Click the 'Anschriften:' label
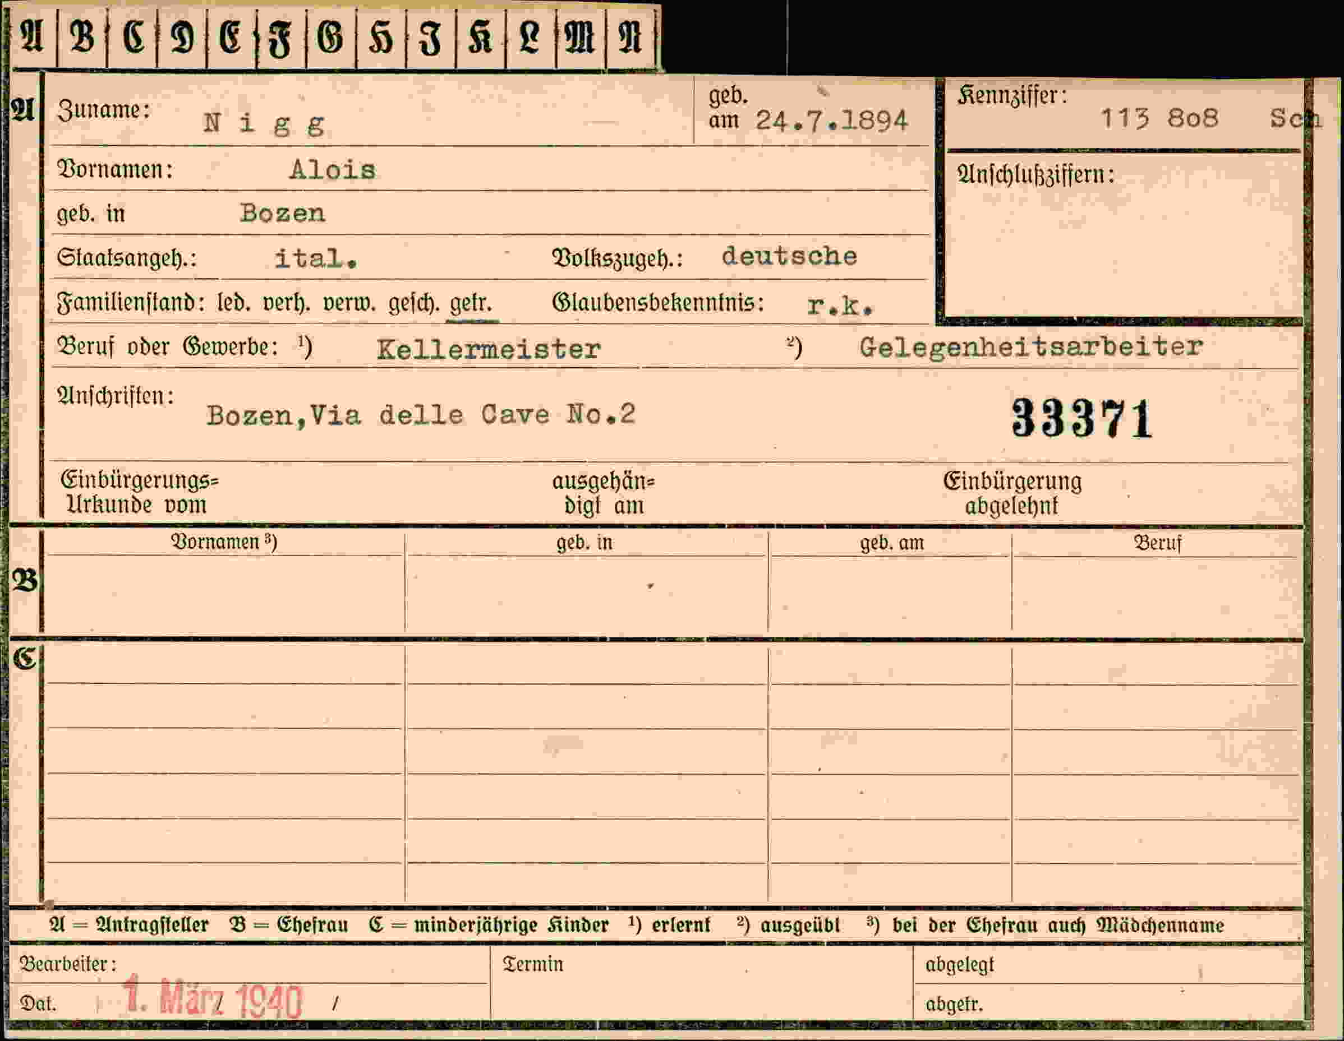 pos(115,396)
